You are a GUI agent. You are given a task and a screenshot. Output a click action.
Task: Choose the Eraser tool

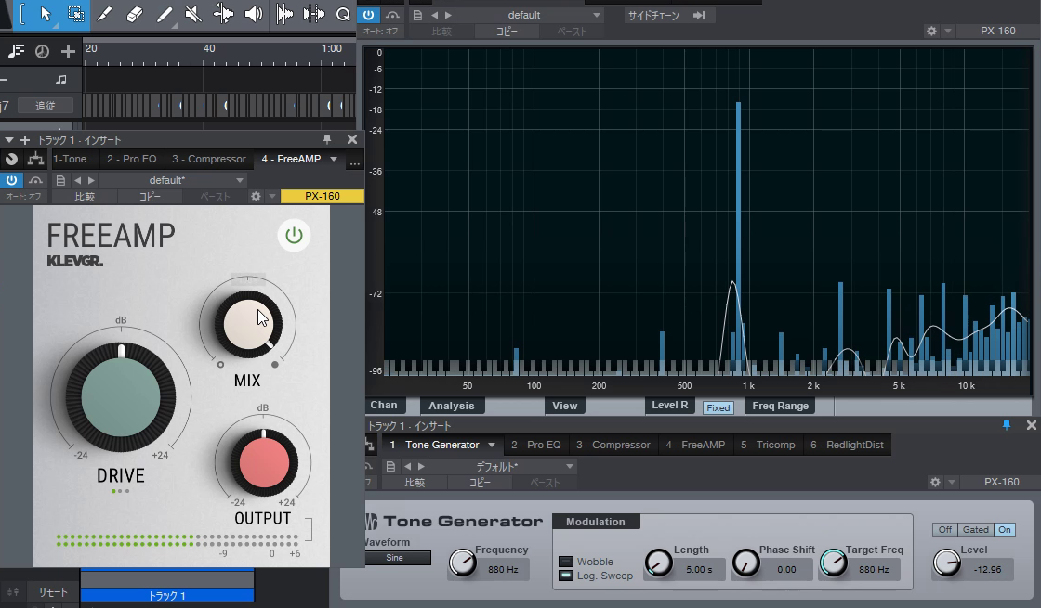[134, 15]
